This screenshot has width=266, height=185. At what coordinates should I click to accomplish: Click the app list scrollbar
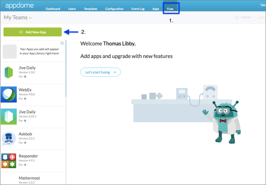click(x=66, y=69)
